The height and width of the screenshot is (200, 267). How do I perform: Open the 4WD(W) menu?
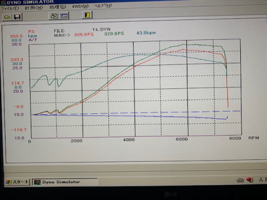[80, 6]
